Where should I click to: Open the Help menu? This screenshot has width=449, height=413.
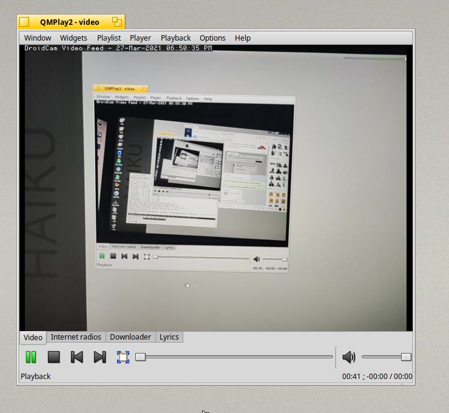click(243, 38)
